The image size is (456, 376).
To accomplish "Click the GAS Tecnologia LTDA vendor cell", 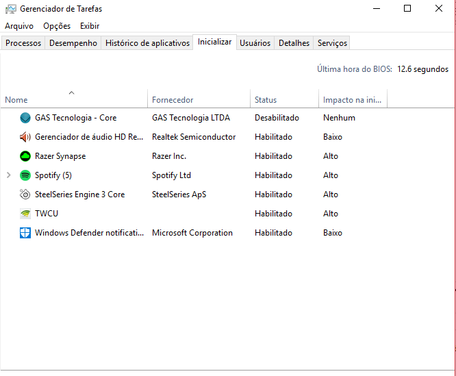I will [x=191, y=118].
